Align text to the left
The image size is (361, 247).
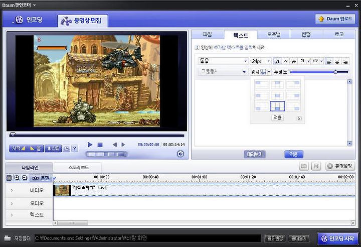pos(329,61)
